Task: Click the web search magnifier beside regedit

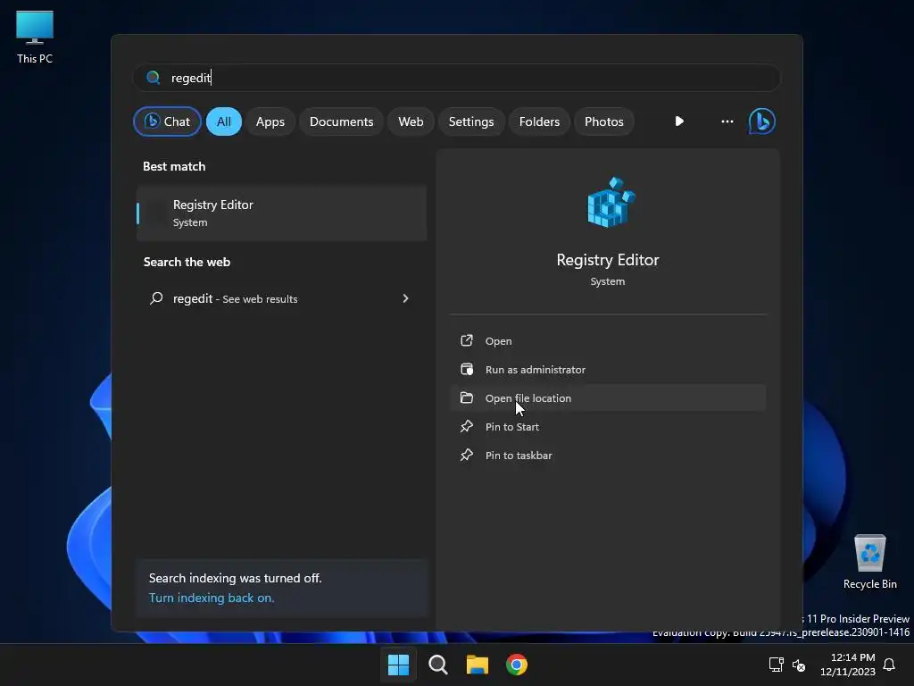Action: 156,298
